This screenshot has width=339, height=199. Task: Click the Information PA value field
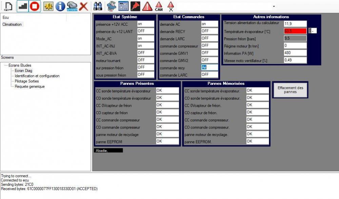tap(295, 53)
